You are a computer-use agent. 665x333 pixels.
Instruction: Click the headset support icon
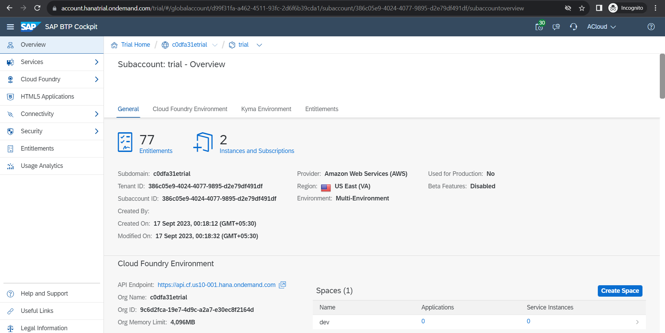coord(574,27)
